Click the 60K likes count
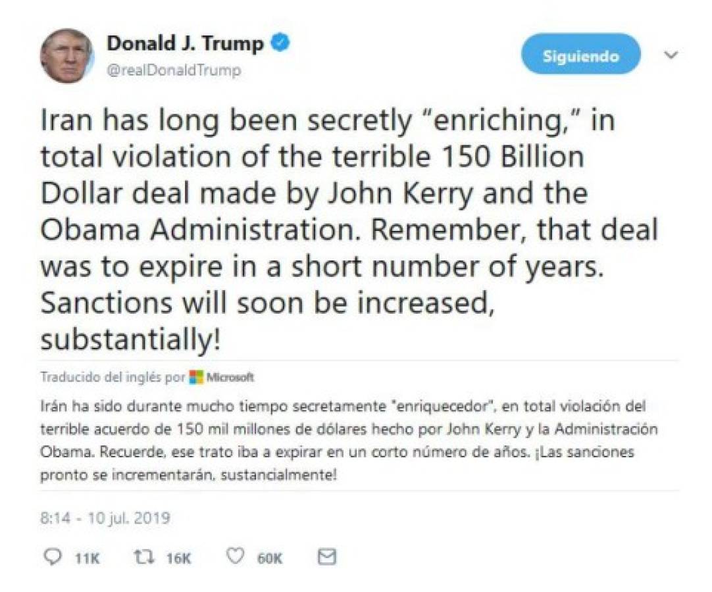The image size is (712, 592). [270, 558]
